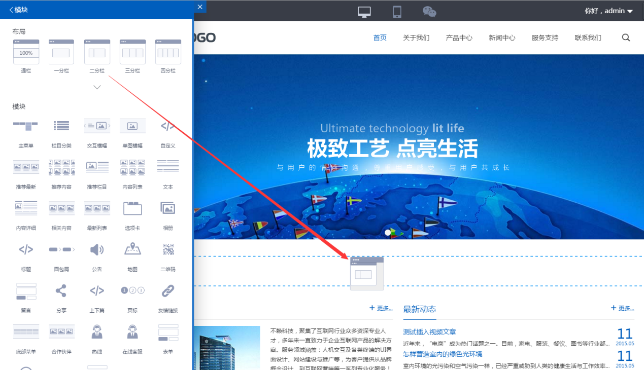Viewport: 644px width, 370px height.
Task: Choose the 栏目分类 category list module
Action: [61, 126]
